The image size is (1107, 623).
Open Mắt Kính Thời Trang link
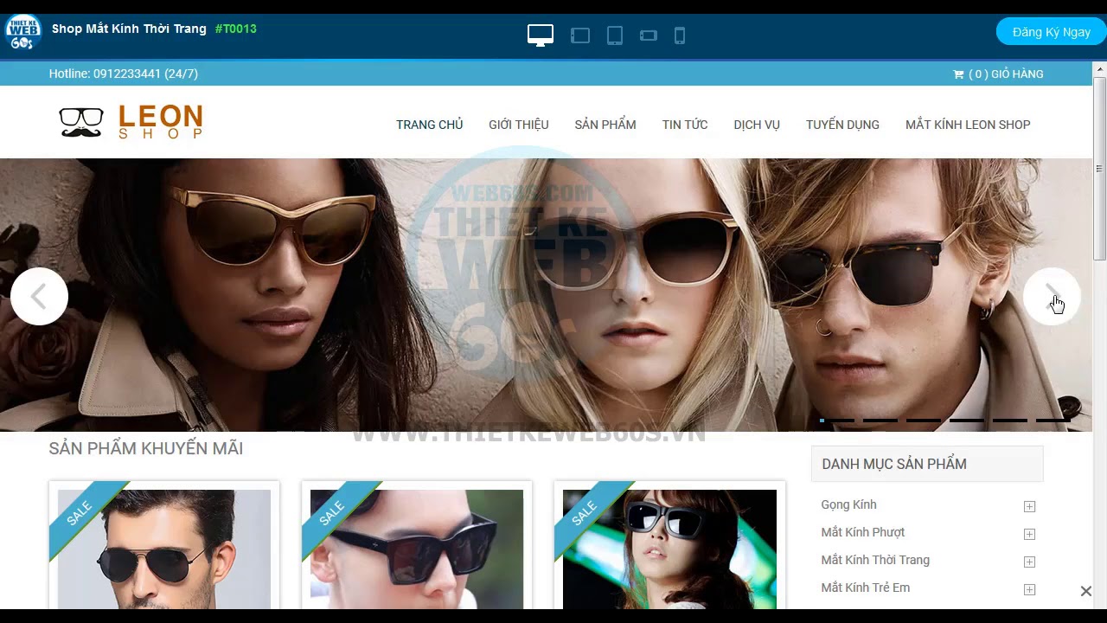[x=875, y=560]
